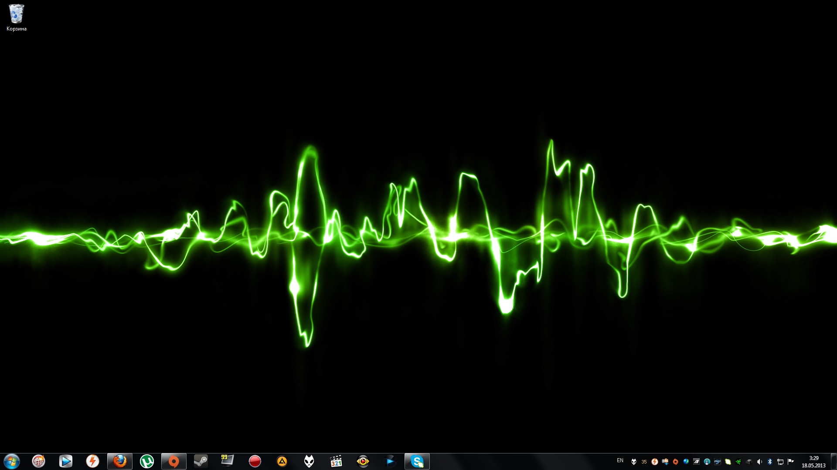837x470 pixels.
Task: Launch foobar2000 from the taskbar
Action: (x=309, y=461)
